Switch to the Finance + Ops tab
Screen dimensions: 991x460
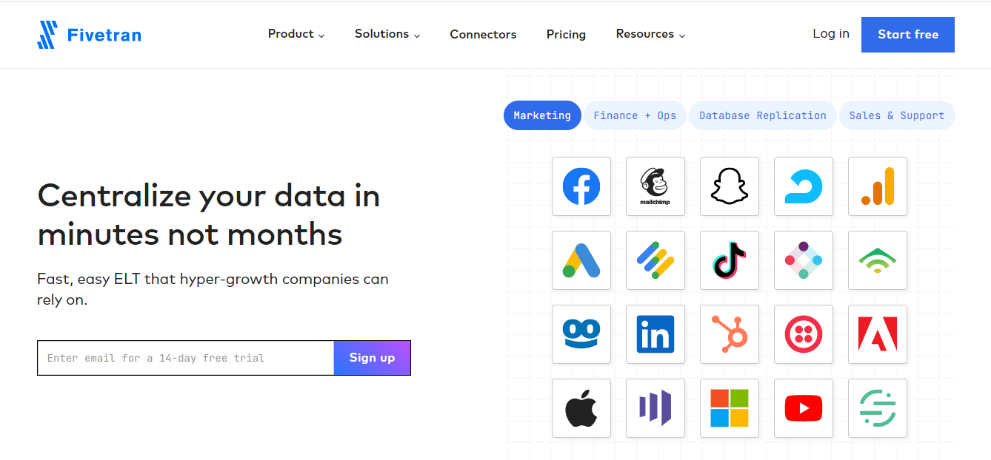pos(635,115)
